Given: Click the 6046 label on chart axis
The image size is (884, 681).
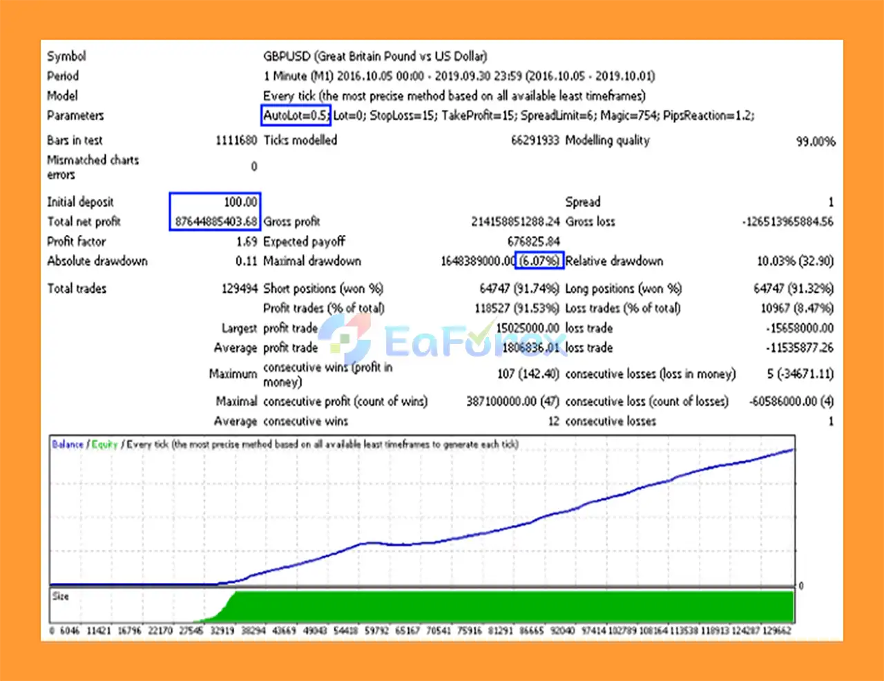Looking at the screenshot, I should click(x=70, y=631).
